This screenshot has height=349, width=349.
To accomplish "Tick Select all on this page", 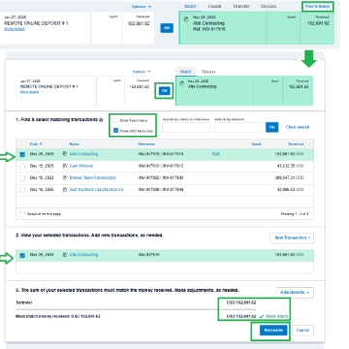I will coord(22,214).
